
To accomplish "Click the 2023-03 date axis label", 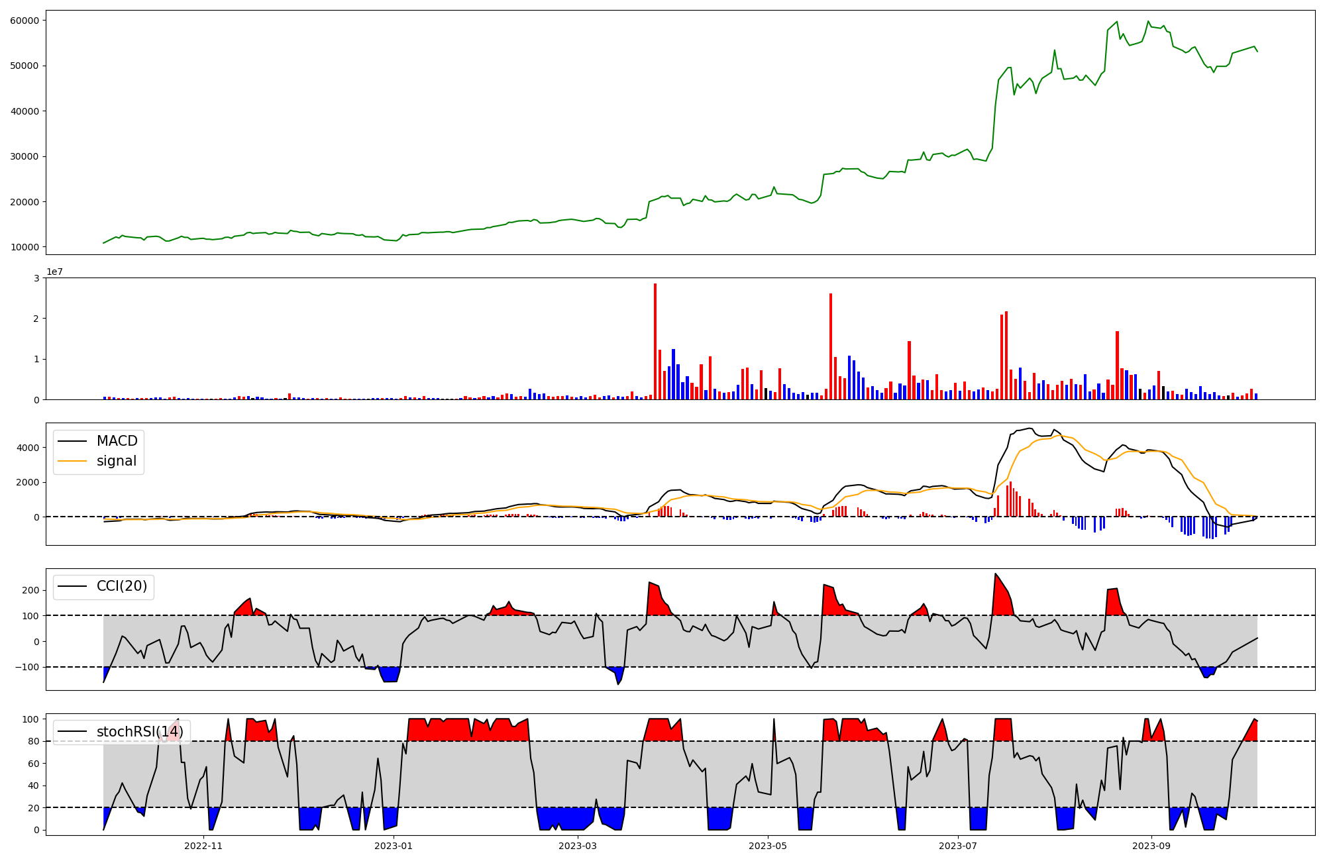I will (x=578, y=846).
